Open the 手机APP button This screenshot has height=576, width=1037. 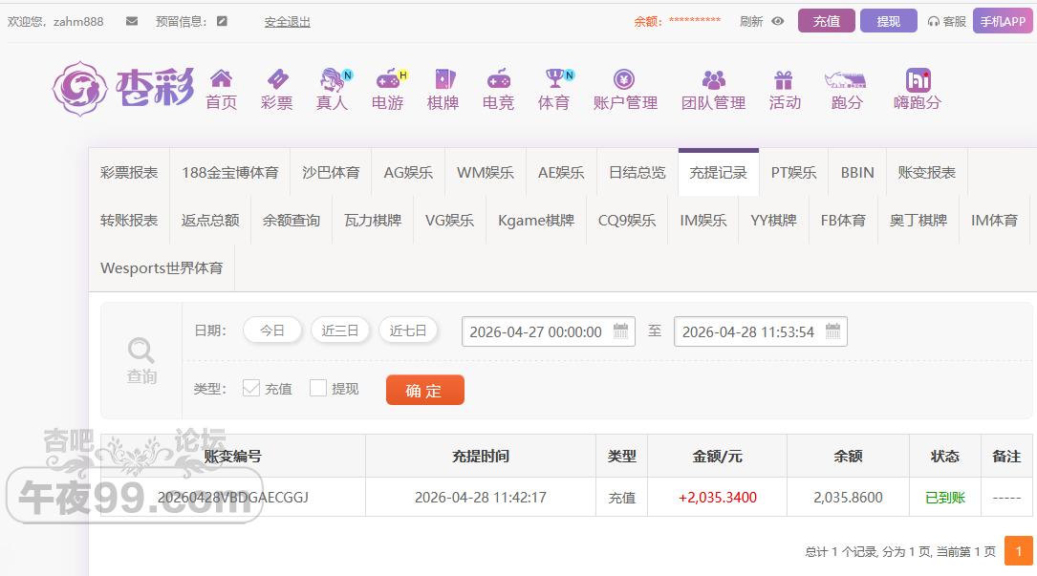tap(1003, 21)
